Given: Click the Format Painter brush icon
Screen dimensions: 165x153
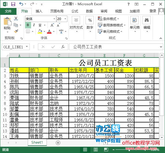Looking at the screenshot, I should (16, 31).
